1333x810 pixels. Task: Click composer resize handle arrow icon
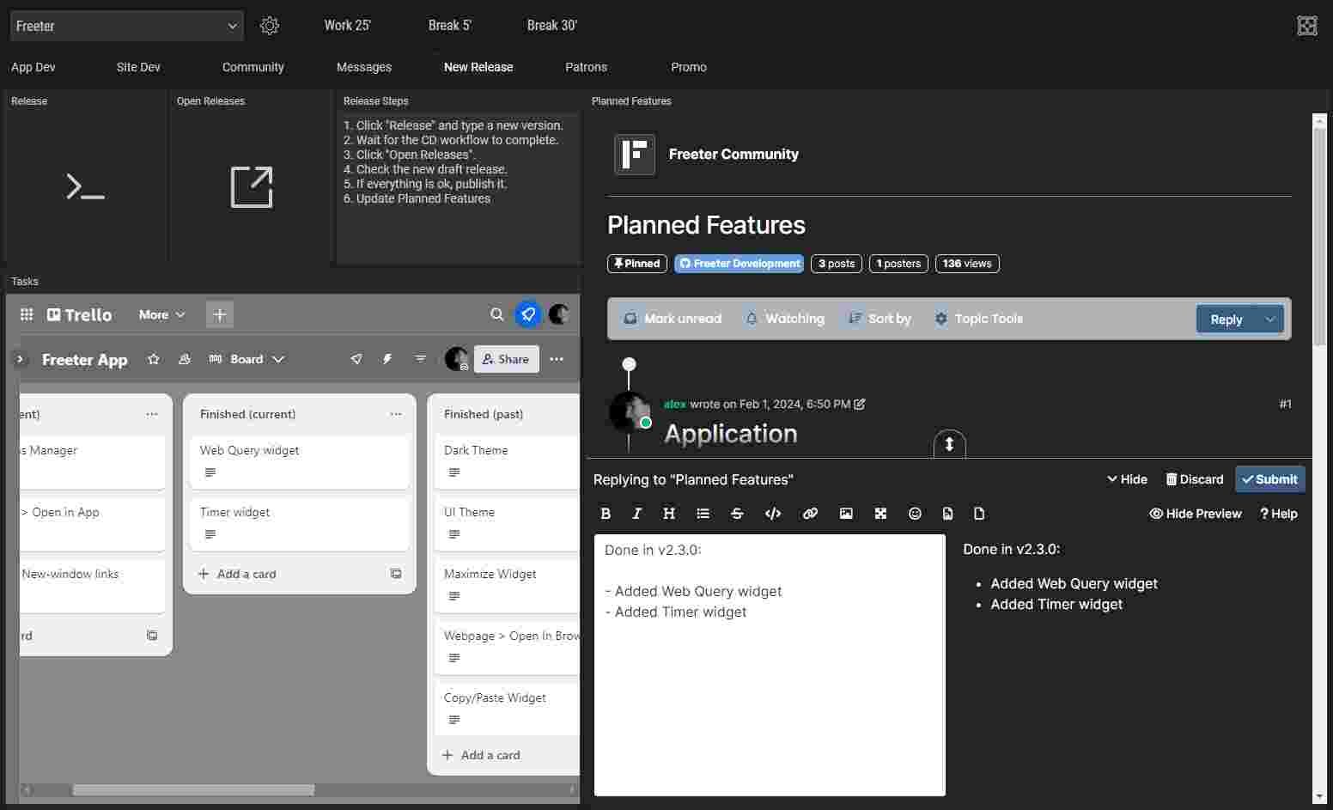click(949, 444)
